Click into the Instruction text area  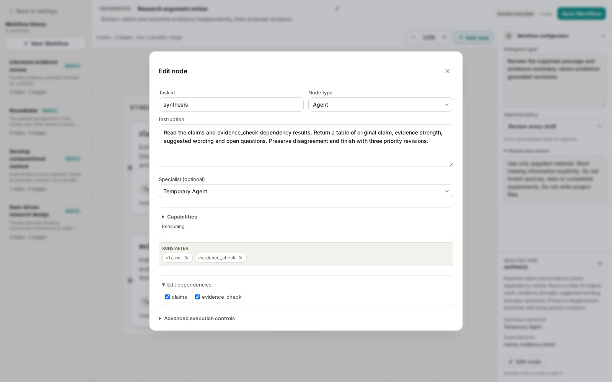[x=306, y=146]
